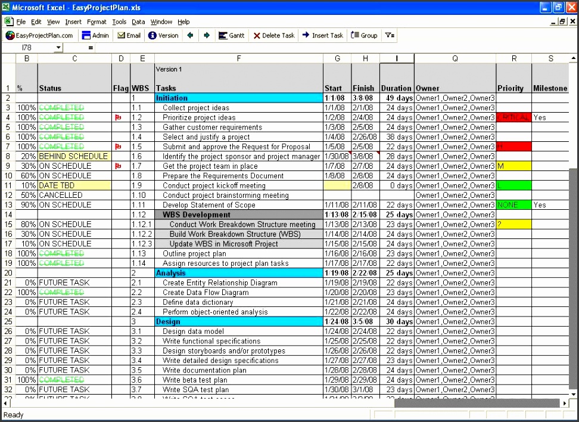Select the red CRITICAL priority cell
This screenshot has height=422, width=579.
pos(513,117)
